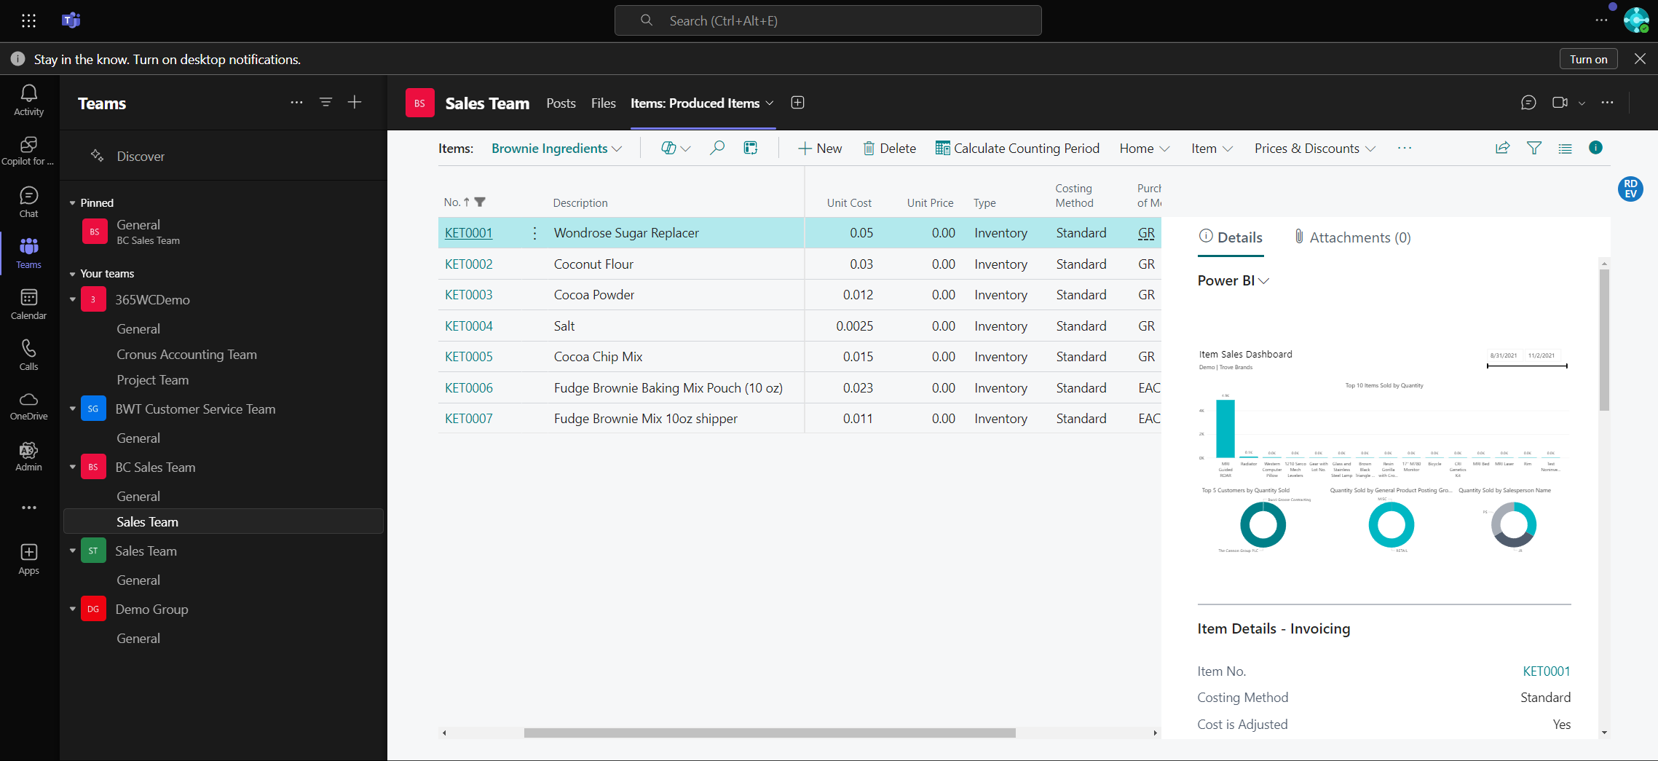Image resolution: width=1658 pixels, height=761 pixels.
Task: Open item link KET0003
Action: click(468, 295)
